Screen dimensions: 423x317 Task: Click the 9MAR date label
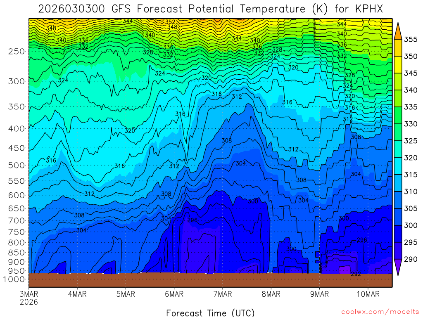[x=319, y=294]
